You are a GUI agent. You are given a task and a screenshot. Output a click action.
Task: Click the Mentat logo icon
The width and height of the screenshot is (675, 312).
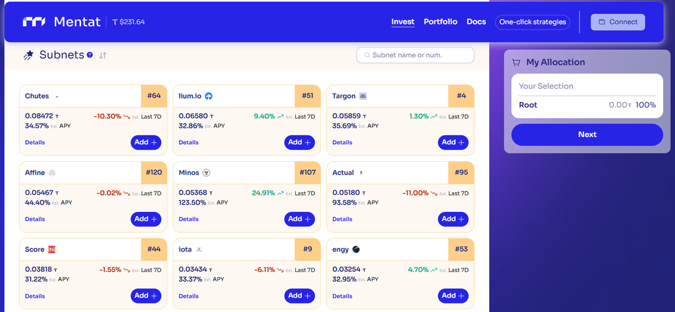[x=34, y=22]
